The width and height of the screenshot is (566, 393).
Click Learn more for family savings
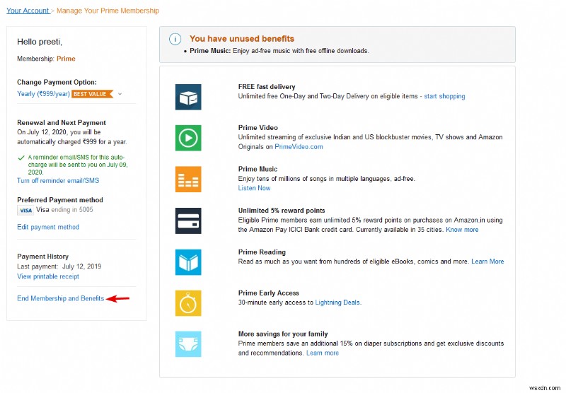(323, 353)
